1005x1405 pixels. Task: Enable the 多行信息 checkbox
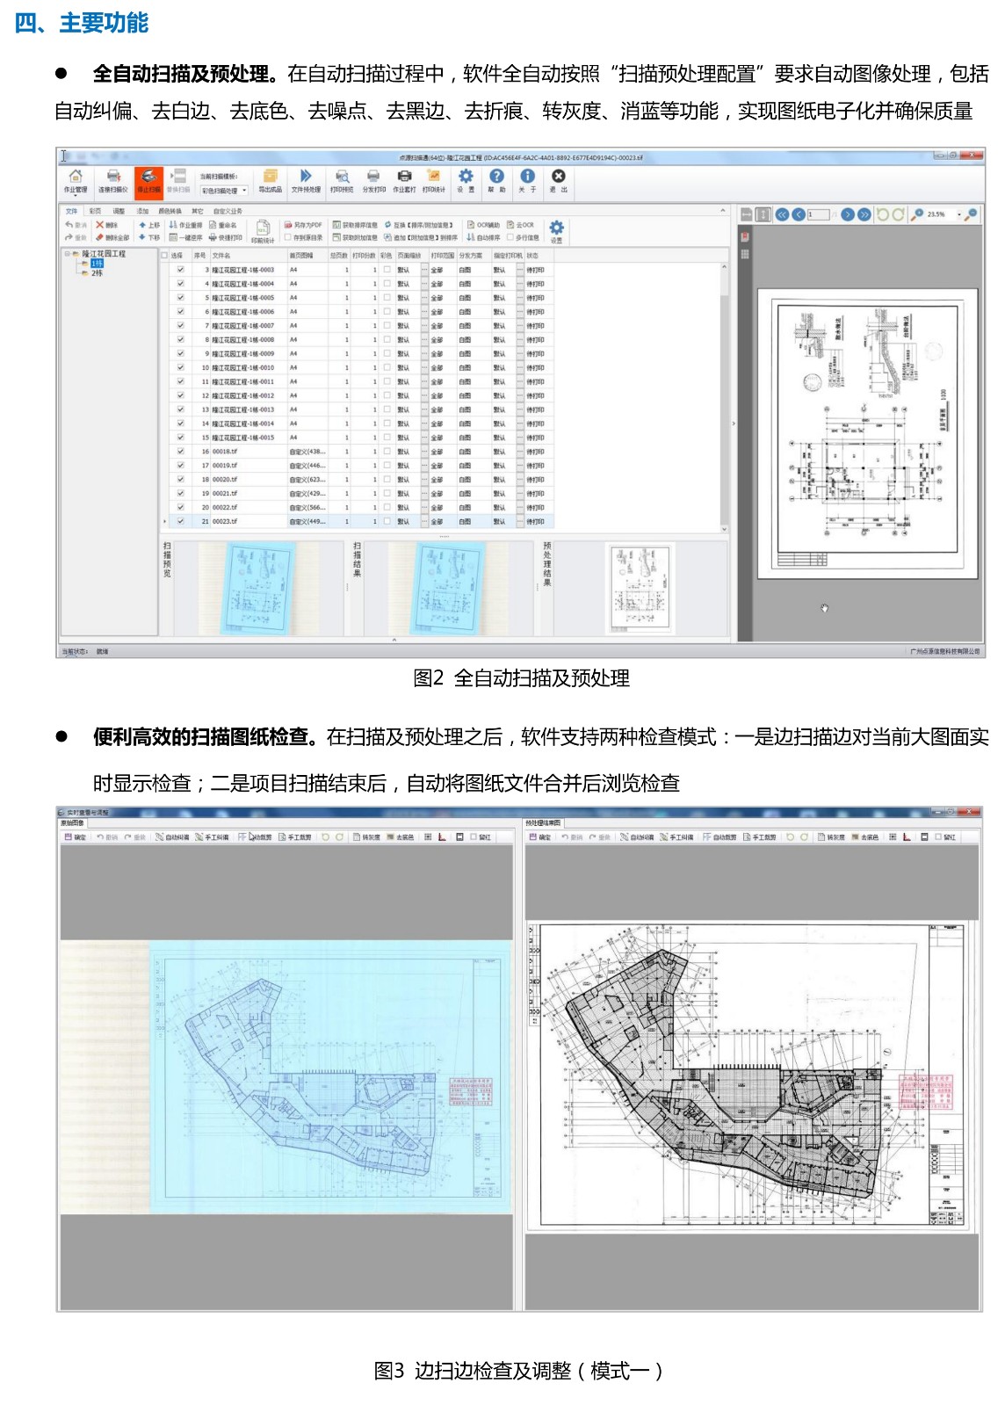coord(510,237)
